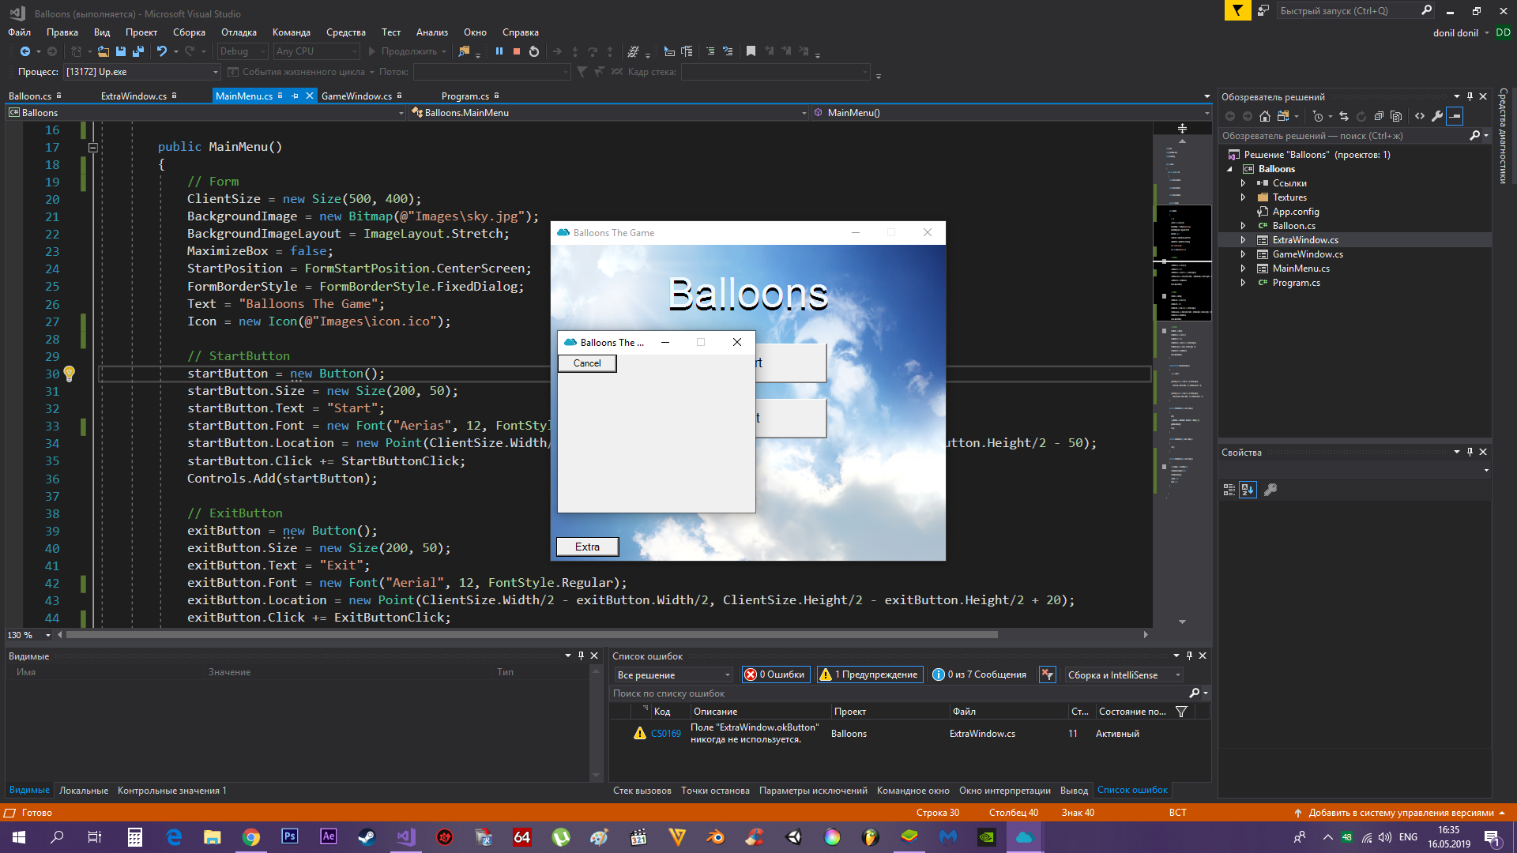Screen dimensions: 1517x853
Task: Open file using the folder toolbar icon
Action: tap(104, 51)
